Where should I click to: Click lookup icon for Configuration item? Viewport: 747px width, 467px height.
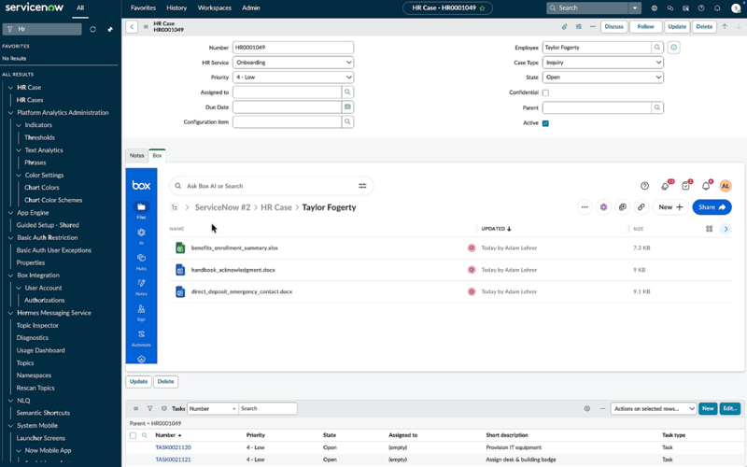[347, 121]
